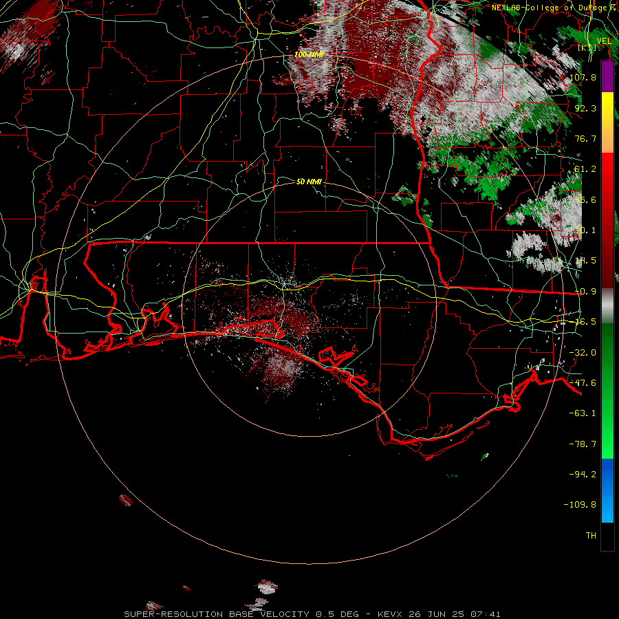Click the 30.1 velocity scale value

[x=585, y=230]
